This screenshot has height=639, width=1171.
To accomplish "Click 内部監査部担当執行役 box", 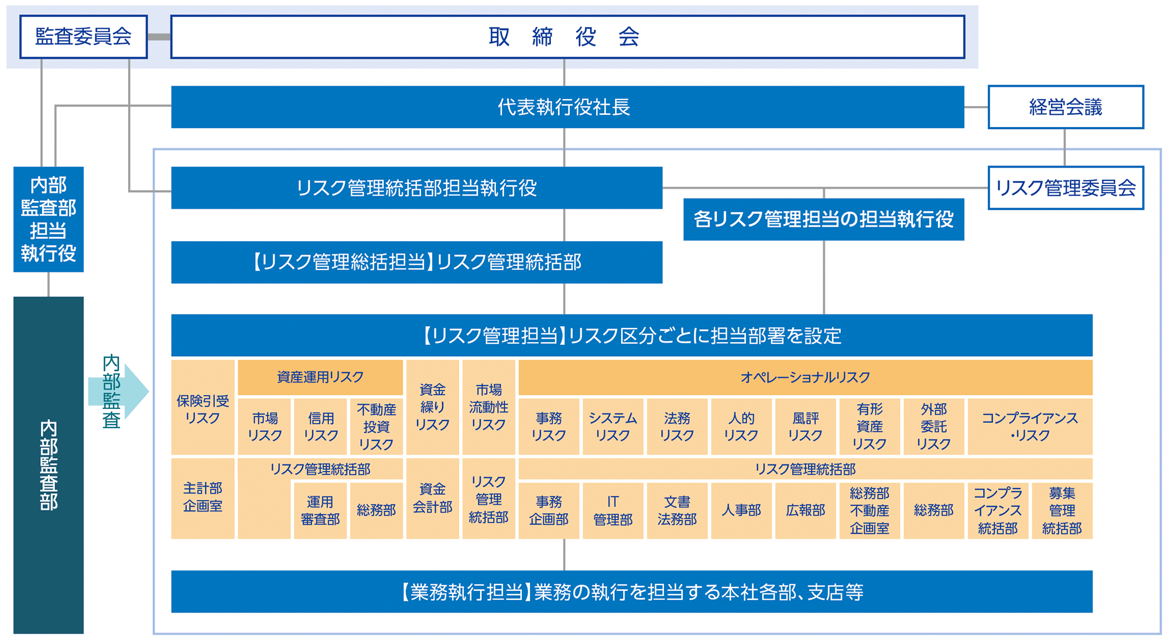I will point(49,220).
